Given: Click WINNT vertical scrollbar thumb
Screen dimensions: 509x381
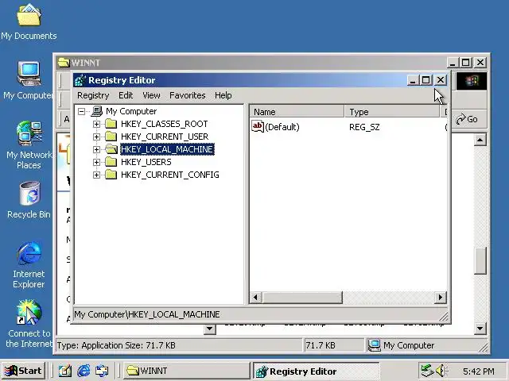Looking at the screenshot, I should point(480,261).
